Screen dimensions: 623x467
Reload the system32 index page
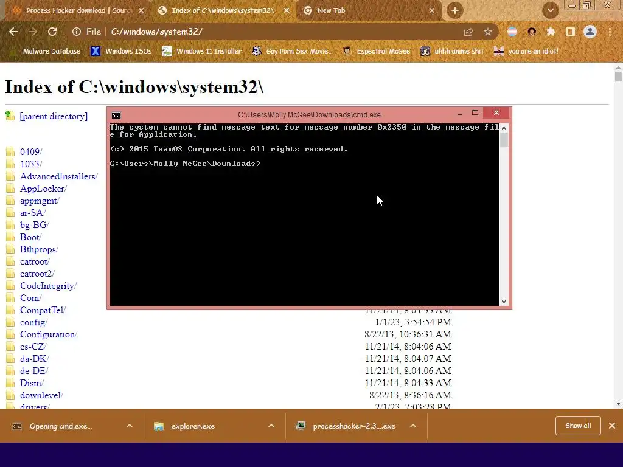(x=52, y=32)
